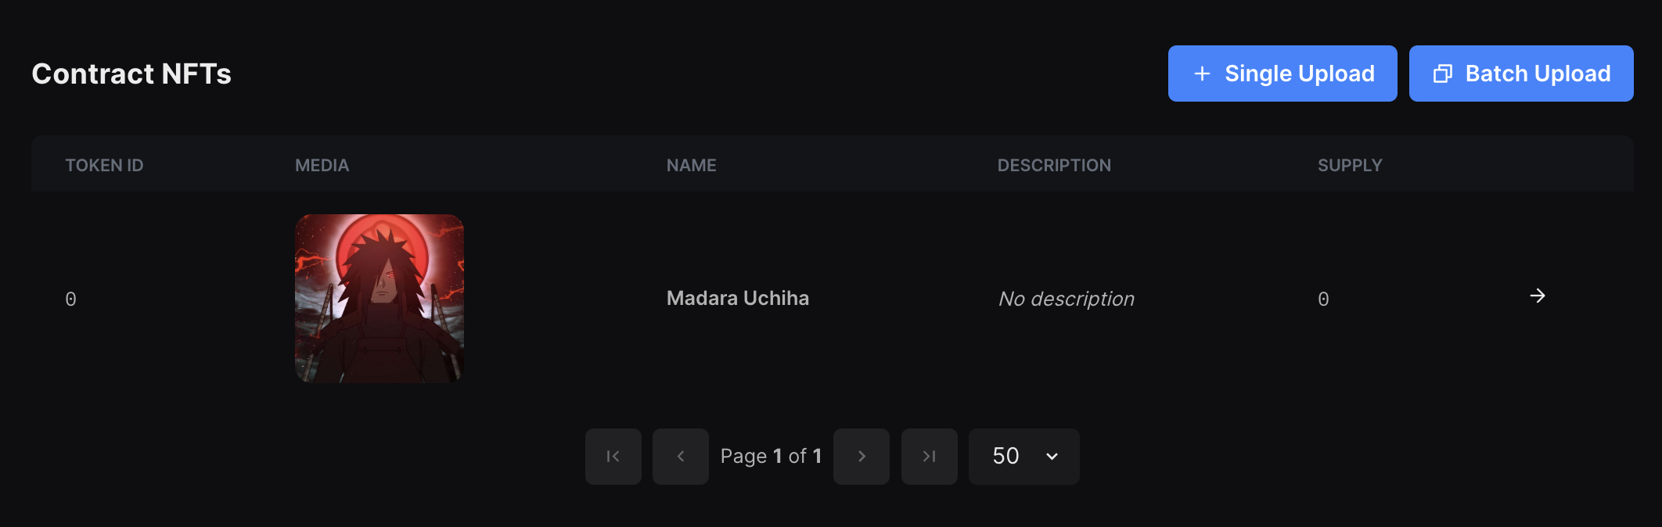Select the No description text for Madara Uchiha
Viewport: 1662px width, 527px height.
(x=1065, y=298)
